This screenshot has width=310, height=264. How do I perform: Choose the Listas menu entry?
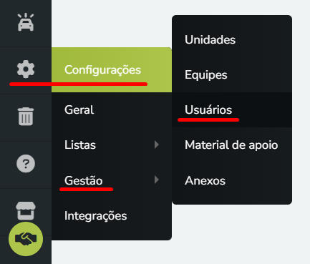coord(112,145)
